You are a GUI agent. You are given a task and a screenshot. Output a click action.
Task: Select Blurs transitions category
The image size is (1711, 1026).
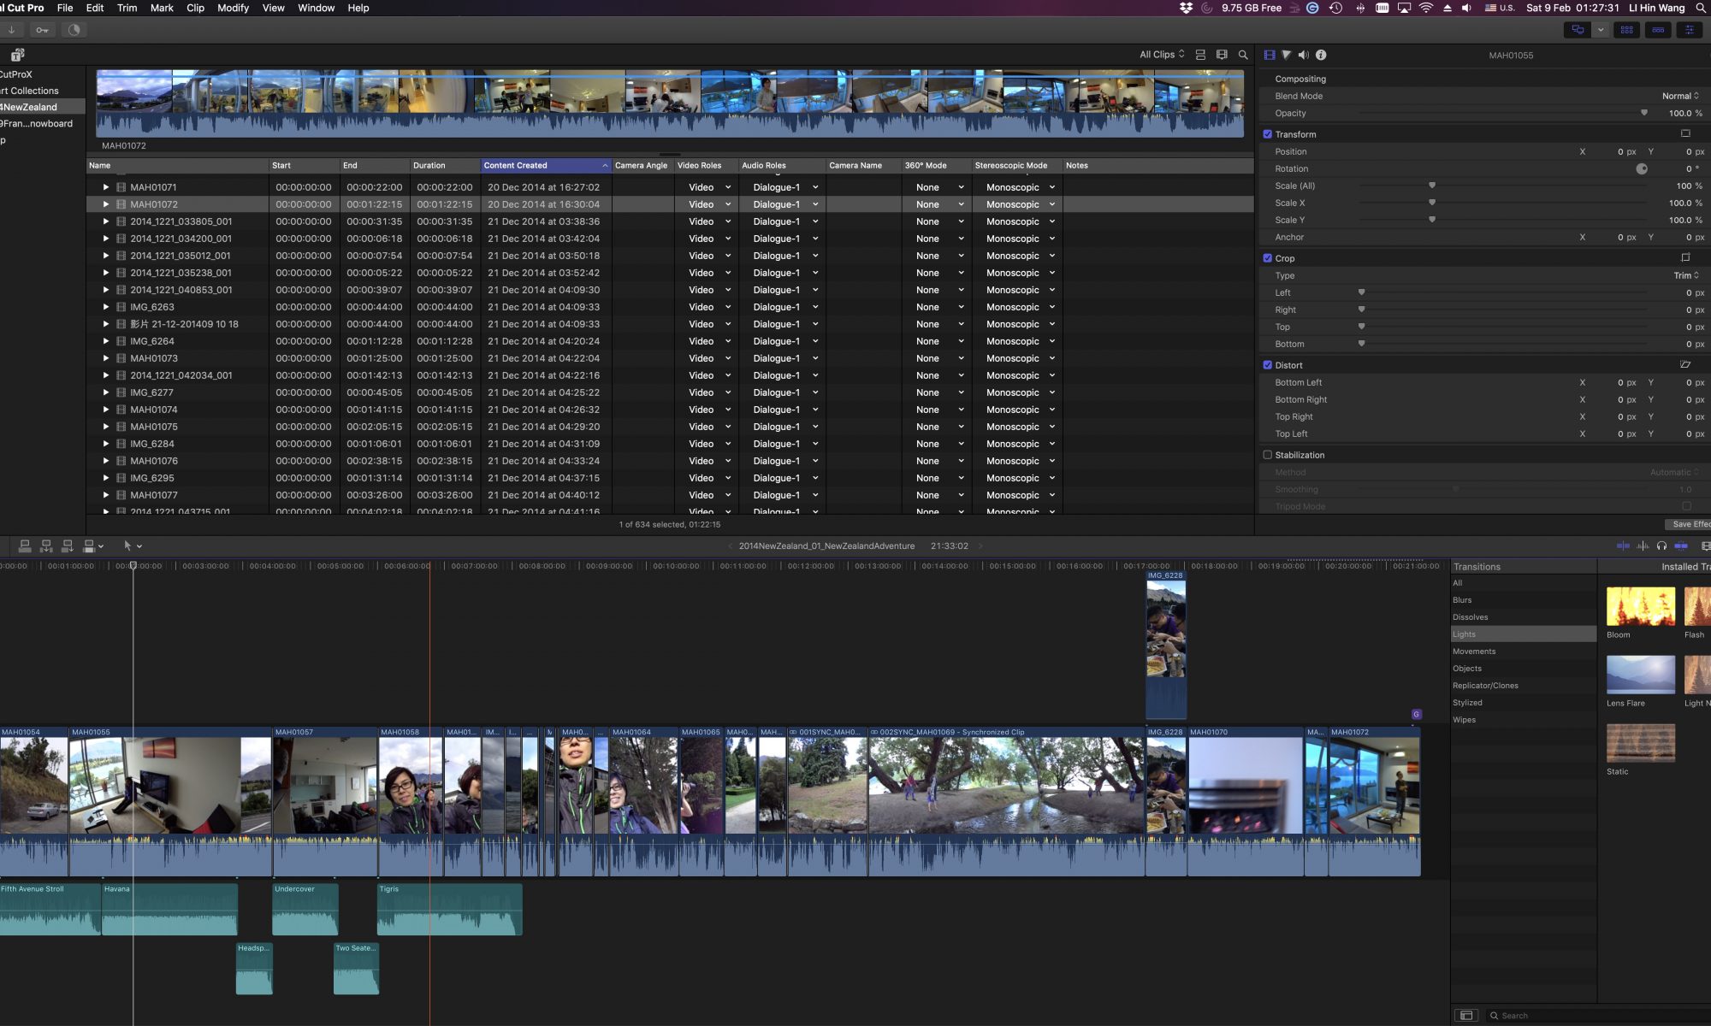[1523, 600]
